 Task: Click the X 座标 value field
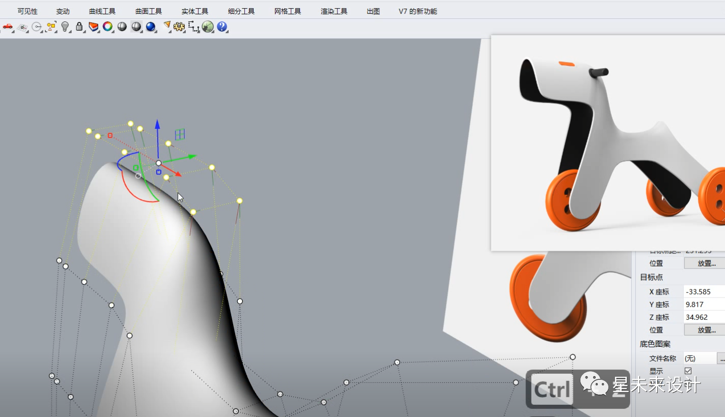pyautogui.click(x=704, y=292)
